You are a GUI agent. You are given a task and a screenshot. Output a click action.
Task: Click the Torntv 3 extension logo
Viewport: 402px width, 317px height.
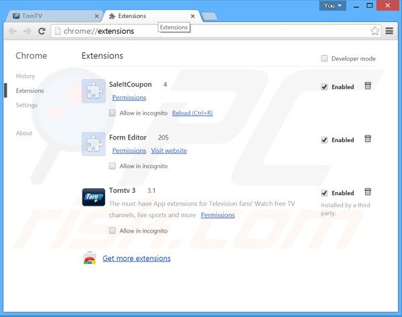[x=93, y=199]
